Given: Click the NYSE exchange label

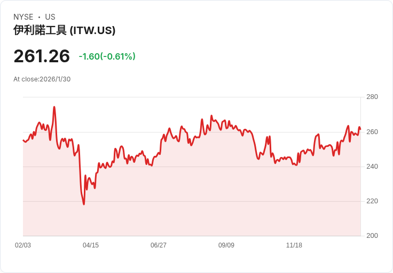Looking at the screenshot, I should [23, 17].
